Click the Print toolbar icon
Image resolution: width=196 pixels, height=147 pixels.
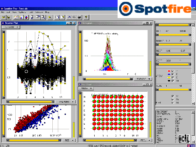79,17
